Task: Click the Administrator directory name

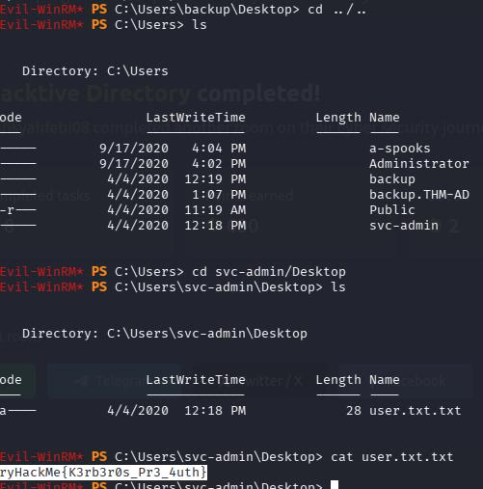Action: [x=419, y=164]
